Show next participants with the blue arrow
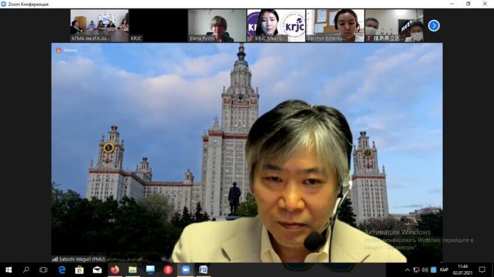The width and height of the screenshot is (494, 277). tap(433, 26)
